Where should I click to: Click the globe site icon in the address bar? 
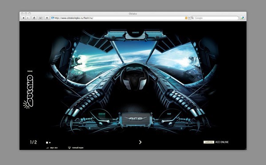(x=53, y=18)
